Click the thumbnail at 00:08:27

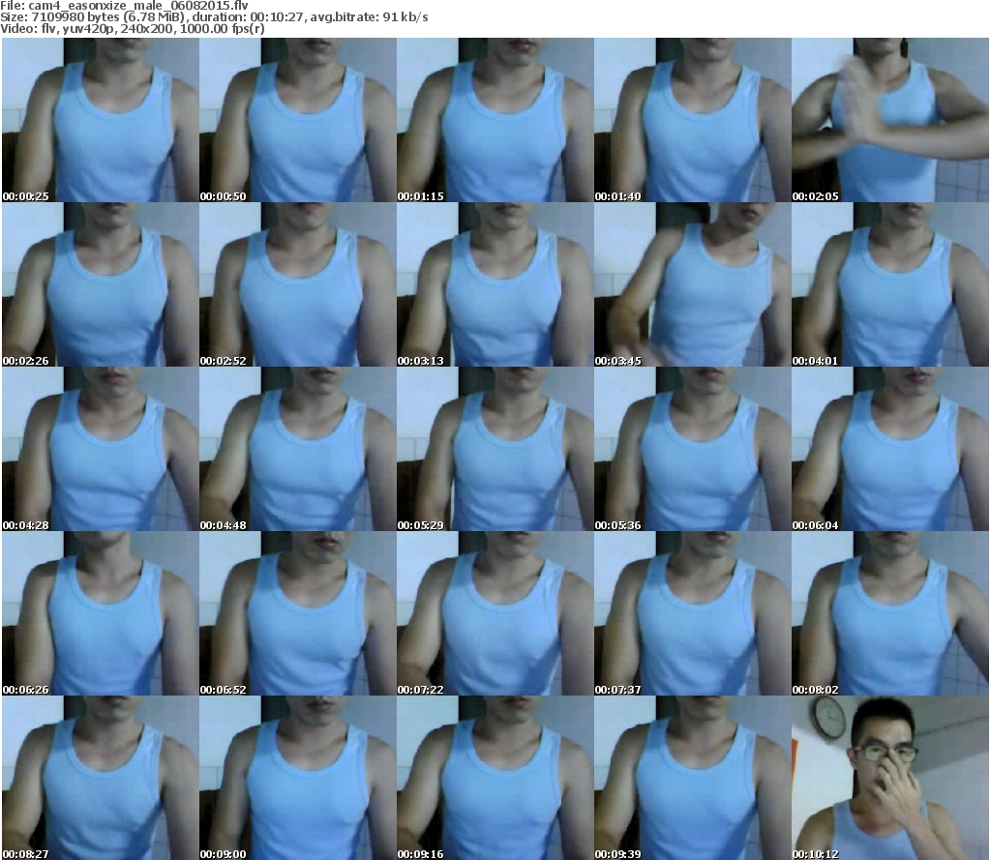pyautogui.click(x=101, y=778)
